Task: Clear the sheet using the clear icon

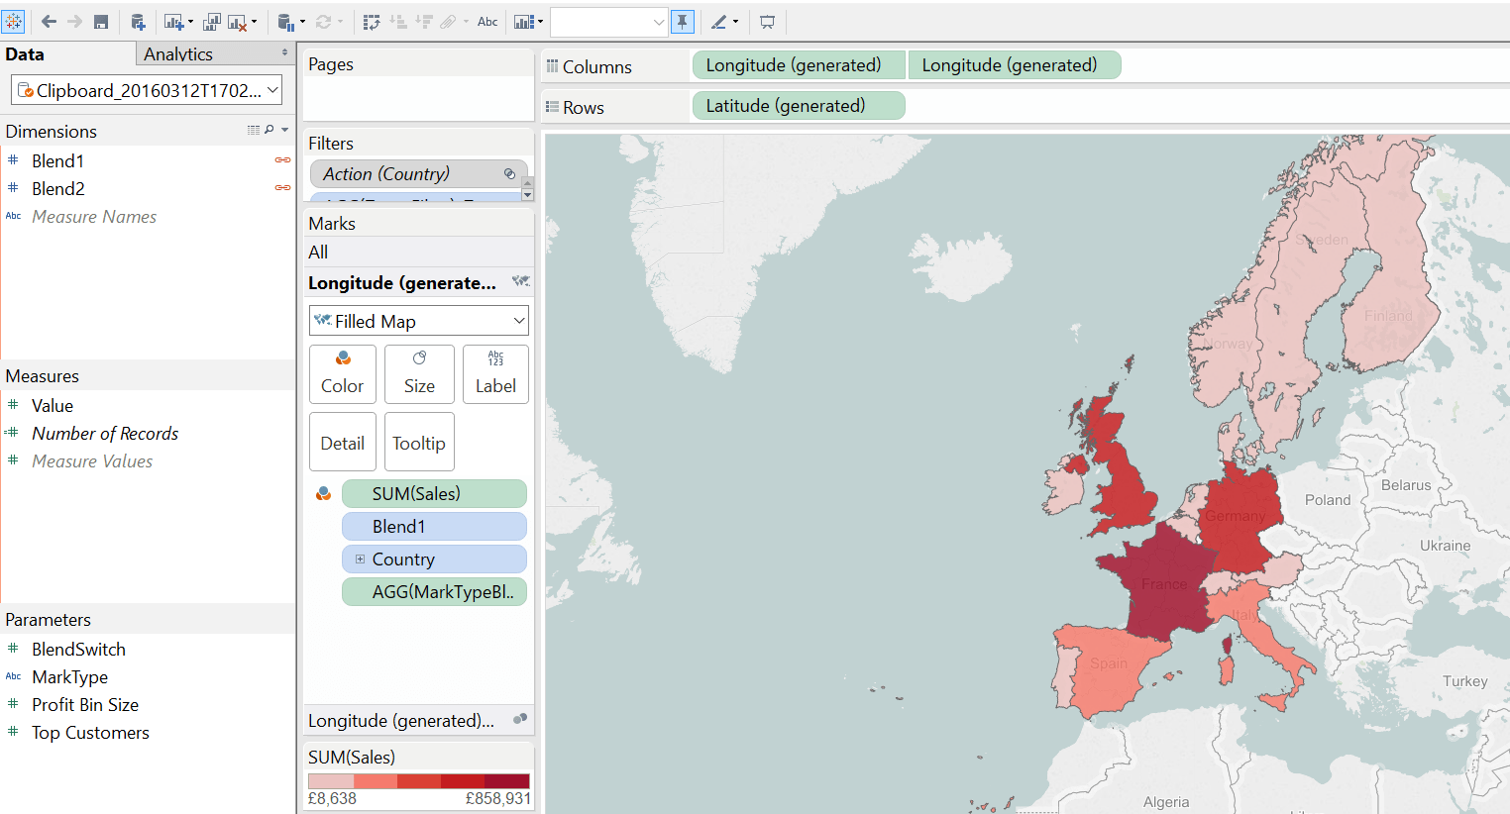Action: pos(235,21)
